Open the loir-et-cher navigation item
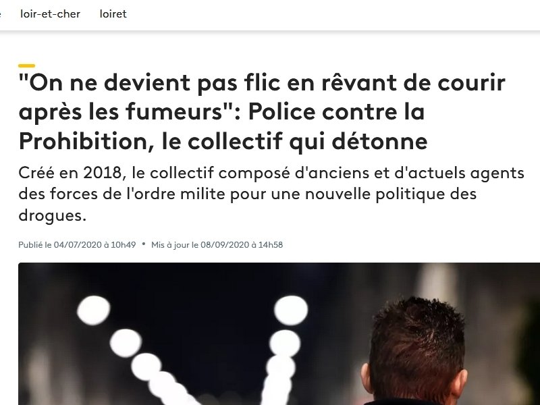 [x=50, y=13]
